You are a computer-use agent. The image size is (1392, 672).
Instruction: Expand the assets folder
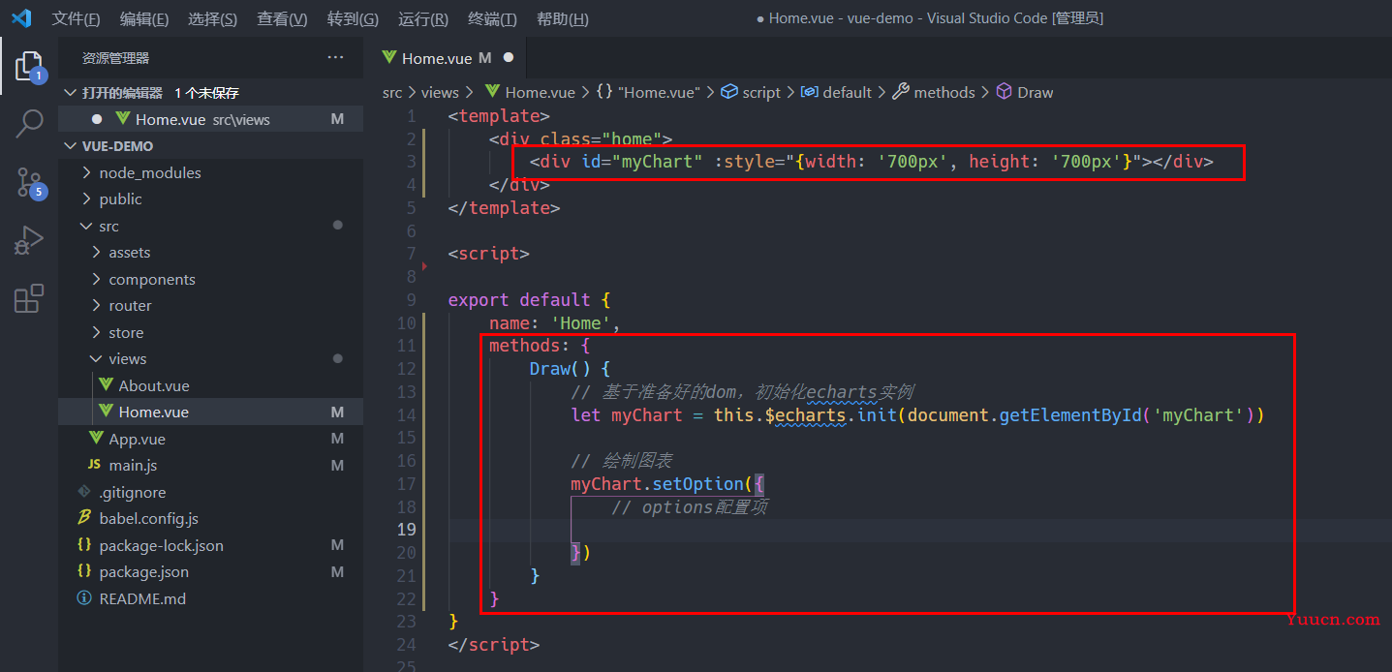coord(97,252)
